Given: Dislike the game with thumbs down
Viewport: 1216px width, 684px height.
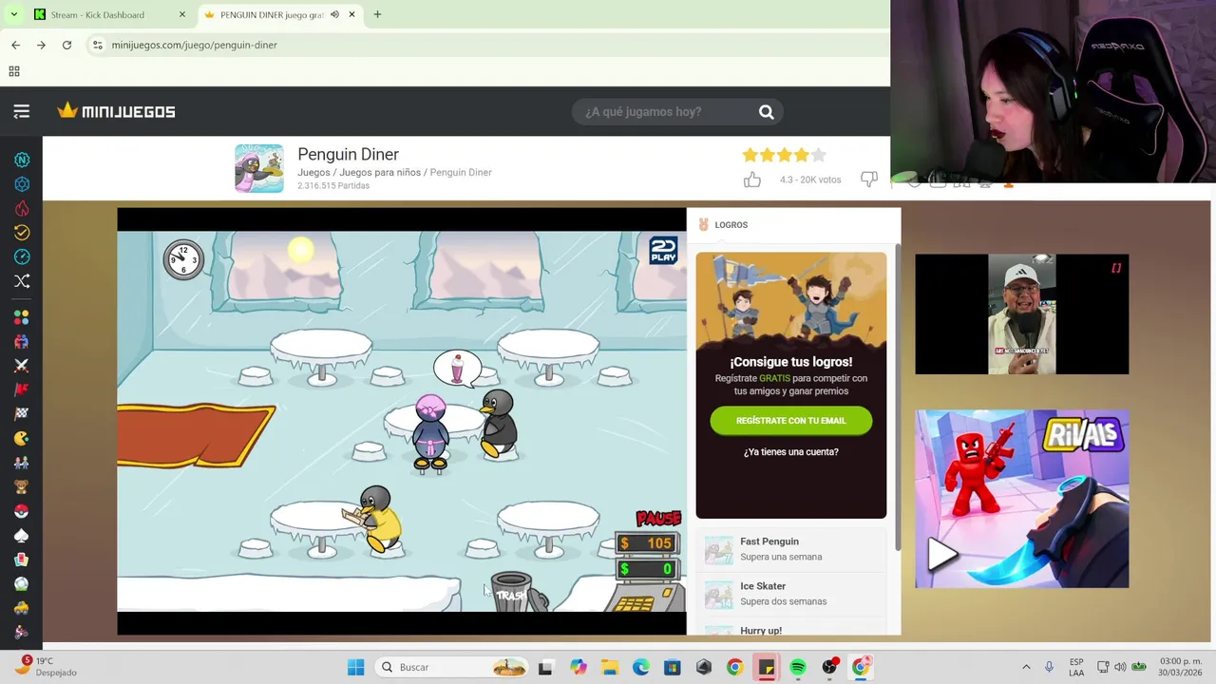Looking at the screenshot, I should coord(868,180).
